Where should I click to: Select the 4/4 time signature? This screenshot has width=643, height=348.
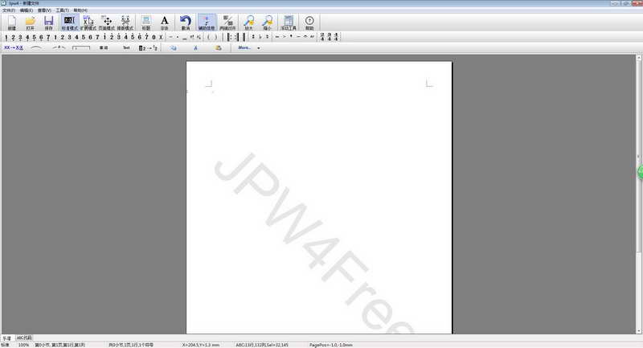(336, 37)
